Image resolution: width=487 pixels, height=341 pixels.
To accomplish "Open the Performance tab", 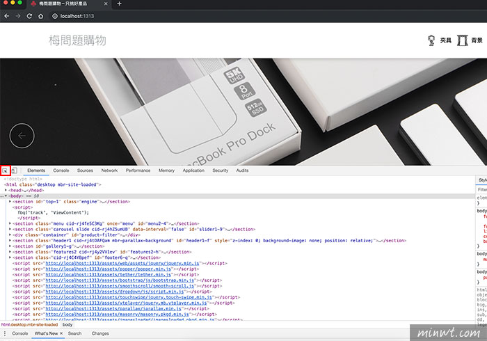I will 138,170.
